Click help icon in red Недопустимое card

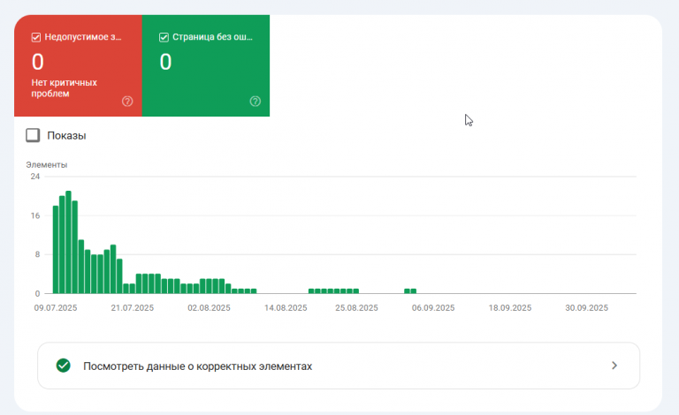pyautogui.click(x=127, y=102)
